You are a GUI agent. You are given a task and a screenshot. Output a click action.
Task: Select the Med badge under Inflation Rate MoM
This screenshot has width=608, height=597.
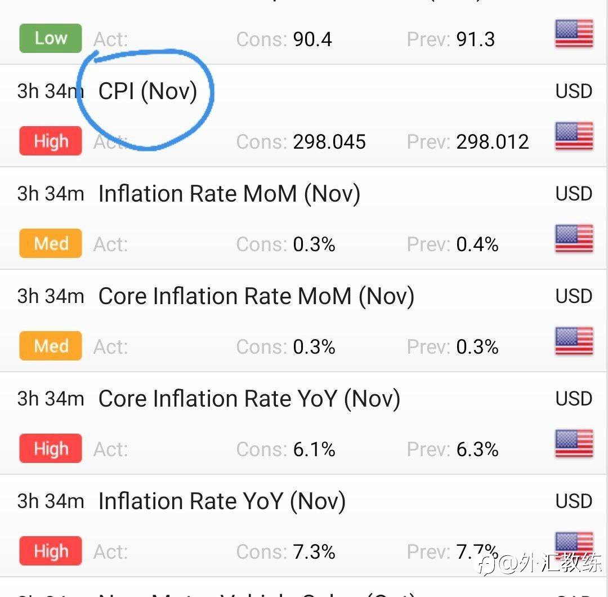[x=51, y=243]
